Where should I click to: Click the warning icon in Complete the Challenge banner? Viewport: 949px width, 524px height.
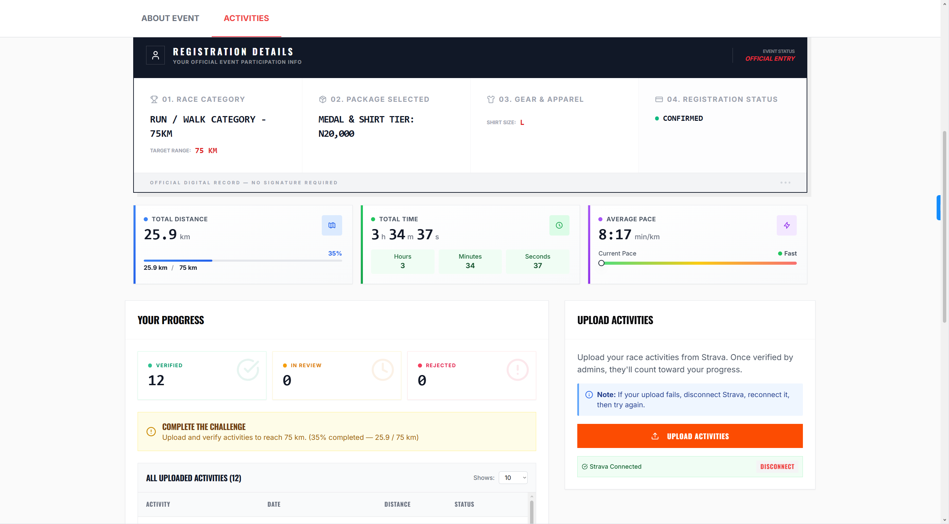click(151, 431)
